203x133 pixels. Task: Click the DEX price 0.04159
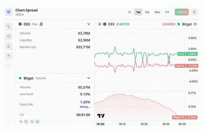tap(123, 24)
